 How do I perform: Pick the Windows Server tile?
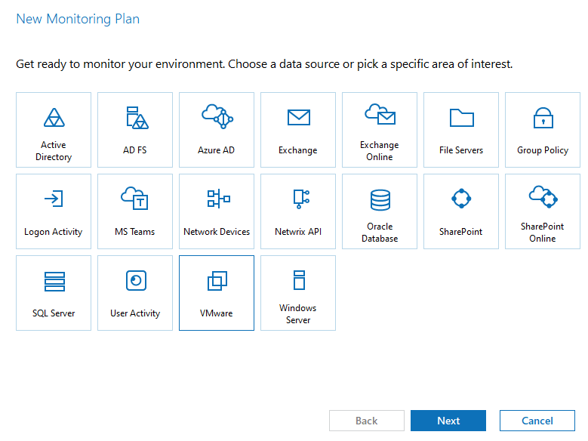click(x=298, y=293)
